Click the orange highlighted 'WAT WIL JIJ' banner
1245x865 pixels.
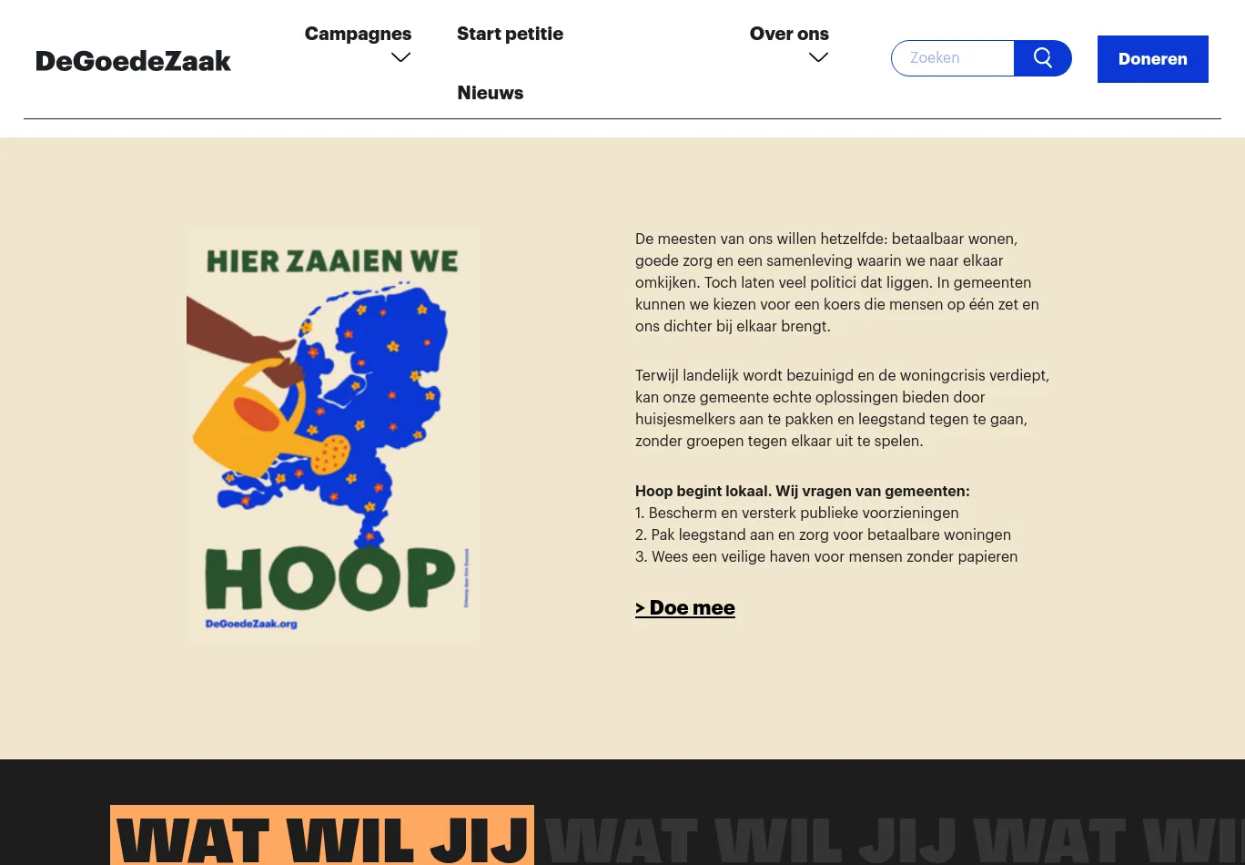coord(322,836)
